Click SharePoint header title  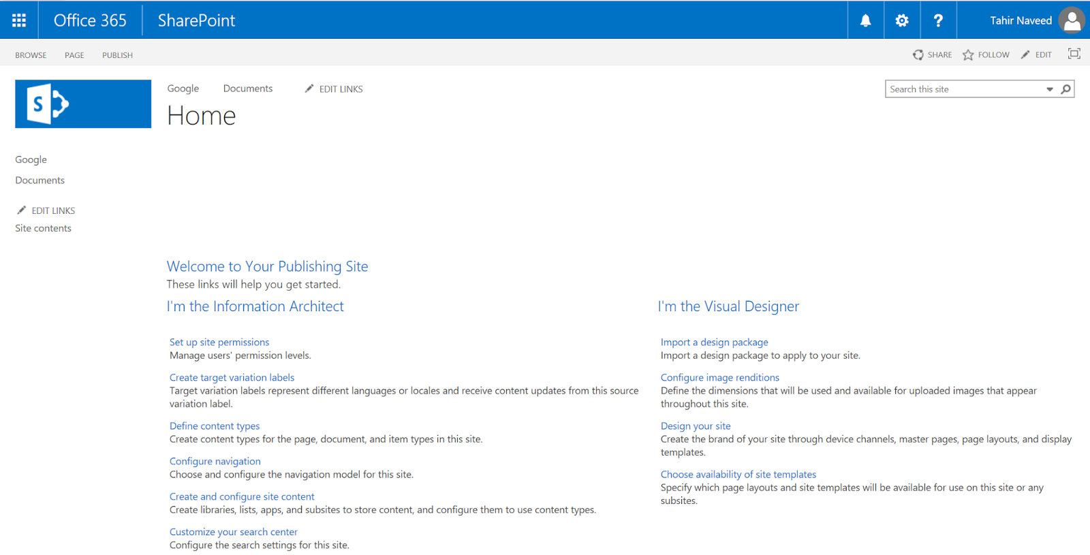(x=196, y=20)
